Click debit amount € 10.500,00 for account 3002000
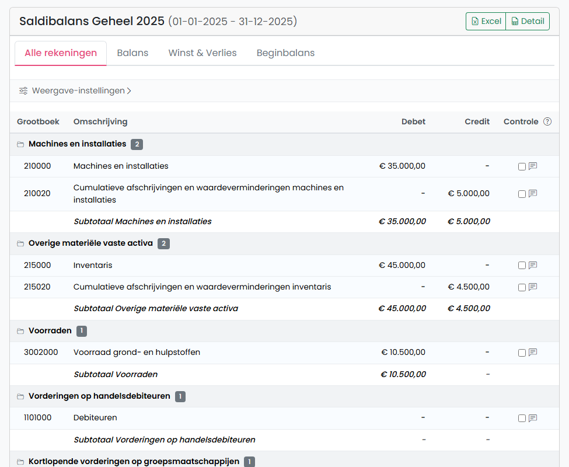This screenshot has width=569, height=467. 403,353
